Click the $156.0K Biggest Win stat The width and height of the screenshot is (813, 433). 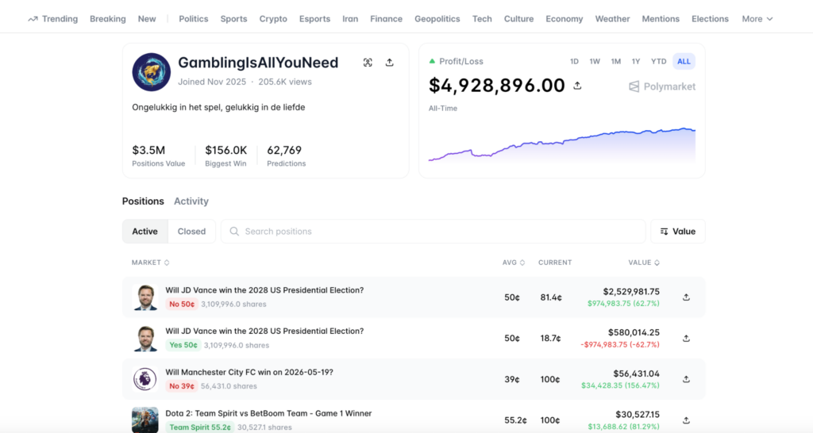point(225,156)
